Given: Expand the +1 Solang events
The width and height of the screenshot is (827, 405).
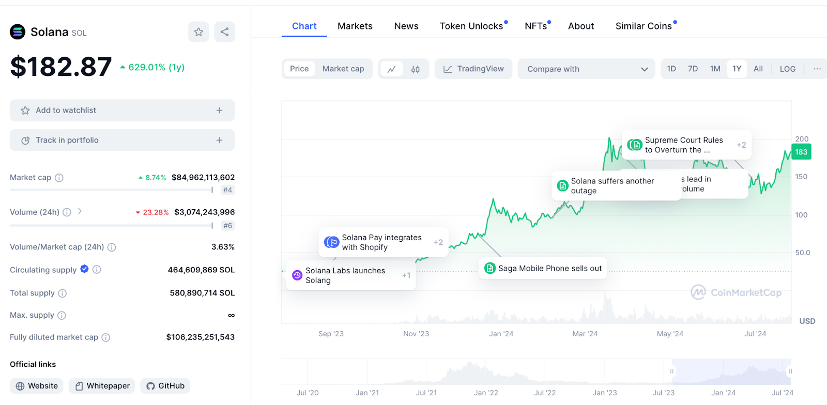Looking at the screenshot, I should 406,276.
